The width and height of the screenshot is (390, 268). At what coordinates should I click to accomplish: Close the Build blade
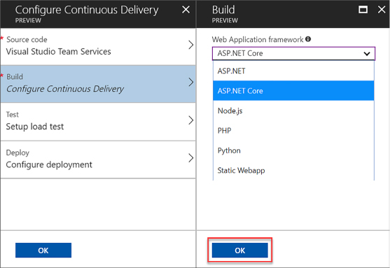pos(382,10)
